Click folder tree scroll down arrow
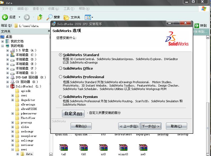 click(51, 154)
